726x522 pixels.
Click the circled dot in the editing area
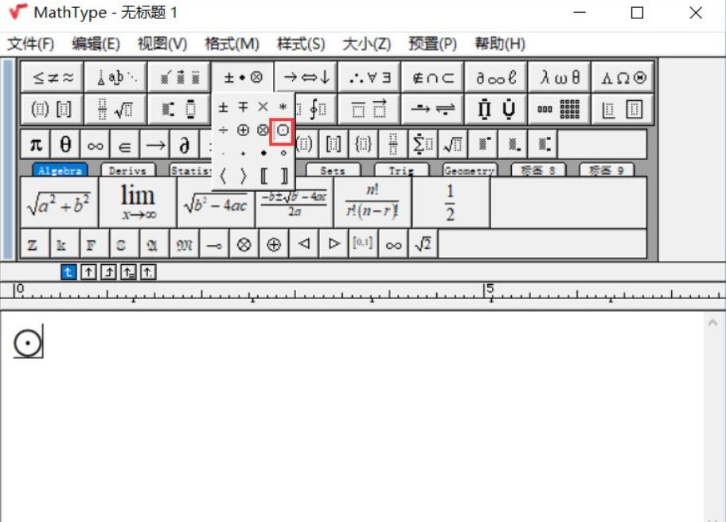pos(28,344)
